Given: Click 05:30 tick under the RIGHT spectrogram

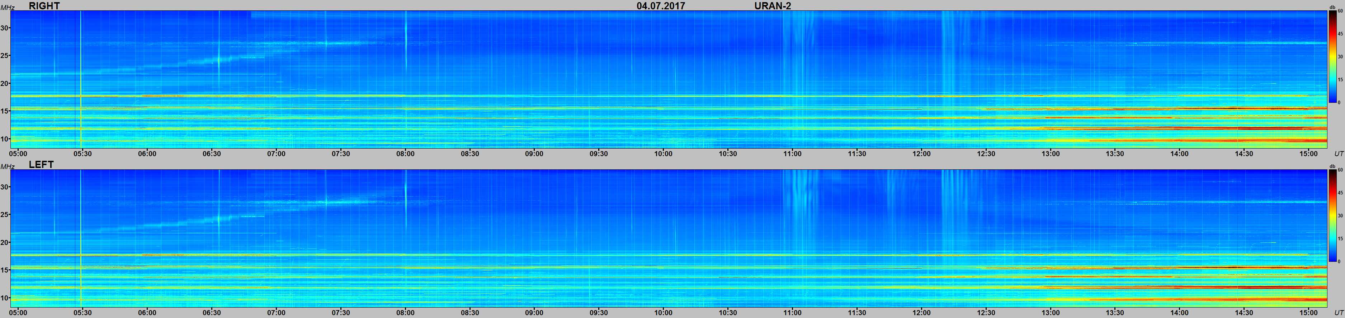Looking at the screenshot, I should [82, 153].
